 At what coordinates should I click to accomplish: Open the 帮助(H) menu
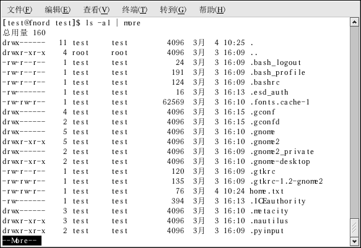pyautogui.click(x=212, y=10)
